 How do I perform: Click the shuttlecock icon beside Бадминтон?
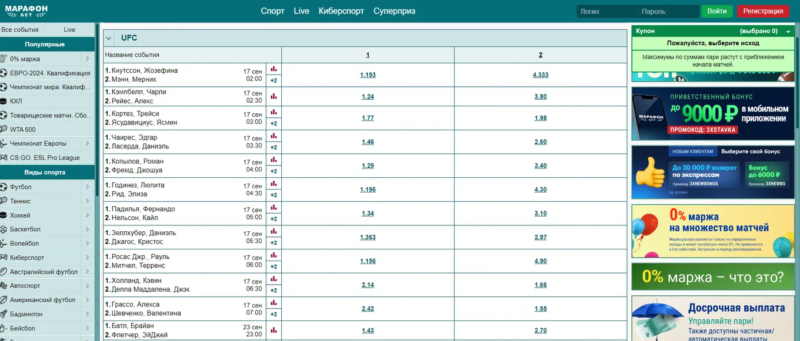coord(4,314)
